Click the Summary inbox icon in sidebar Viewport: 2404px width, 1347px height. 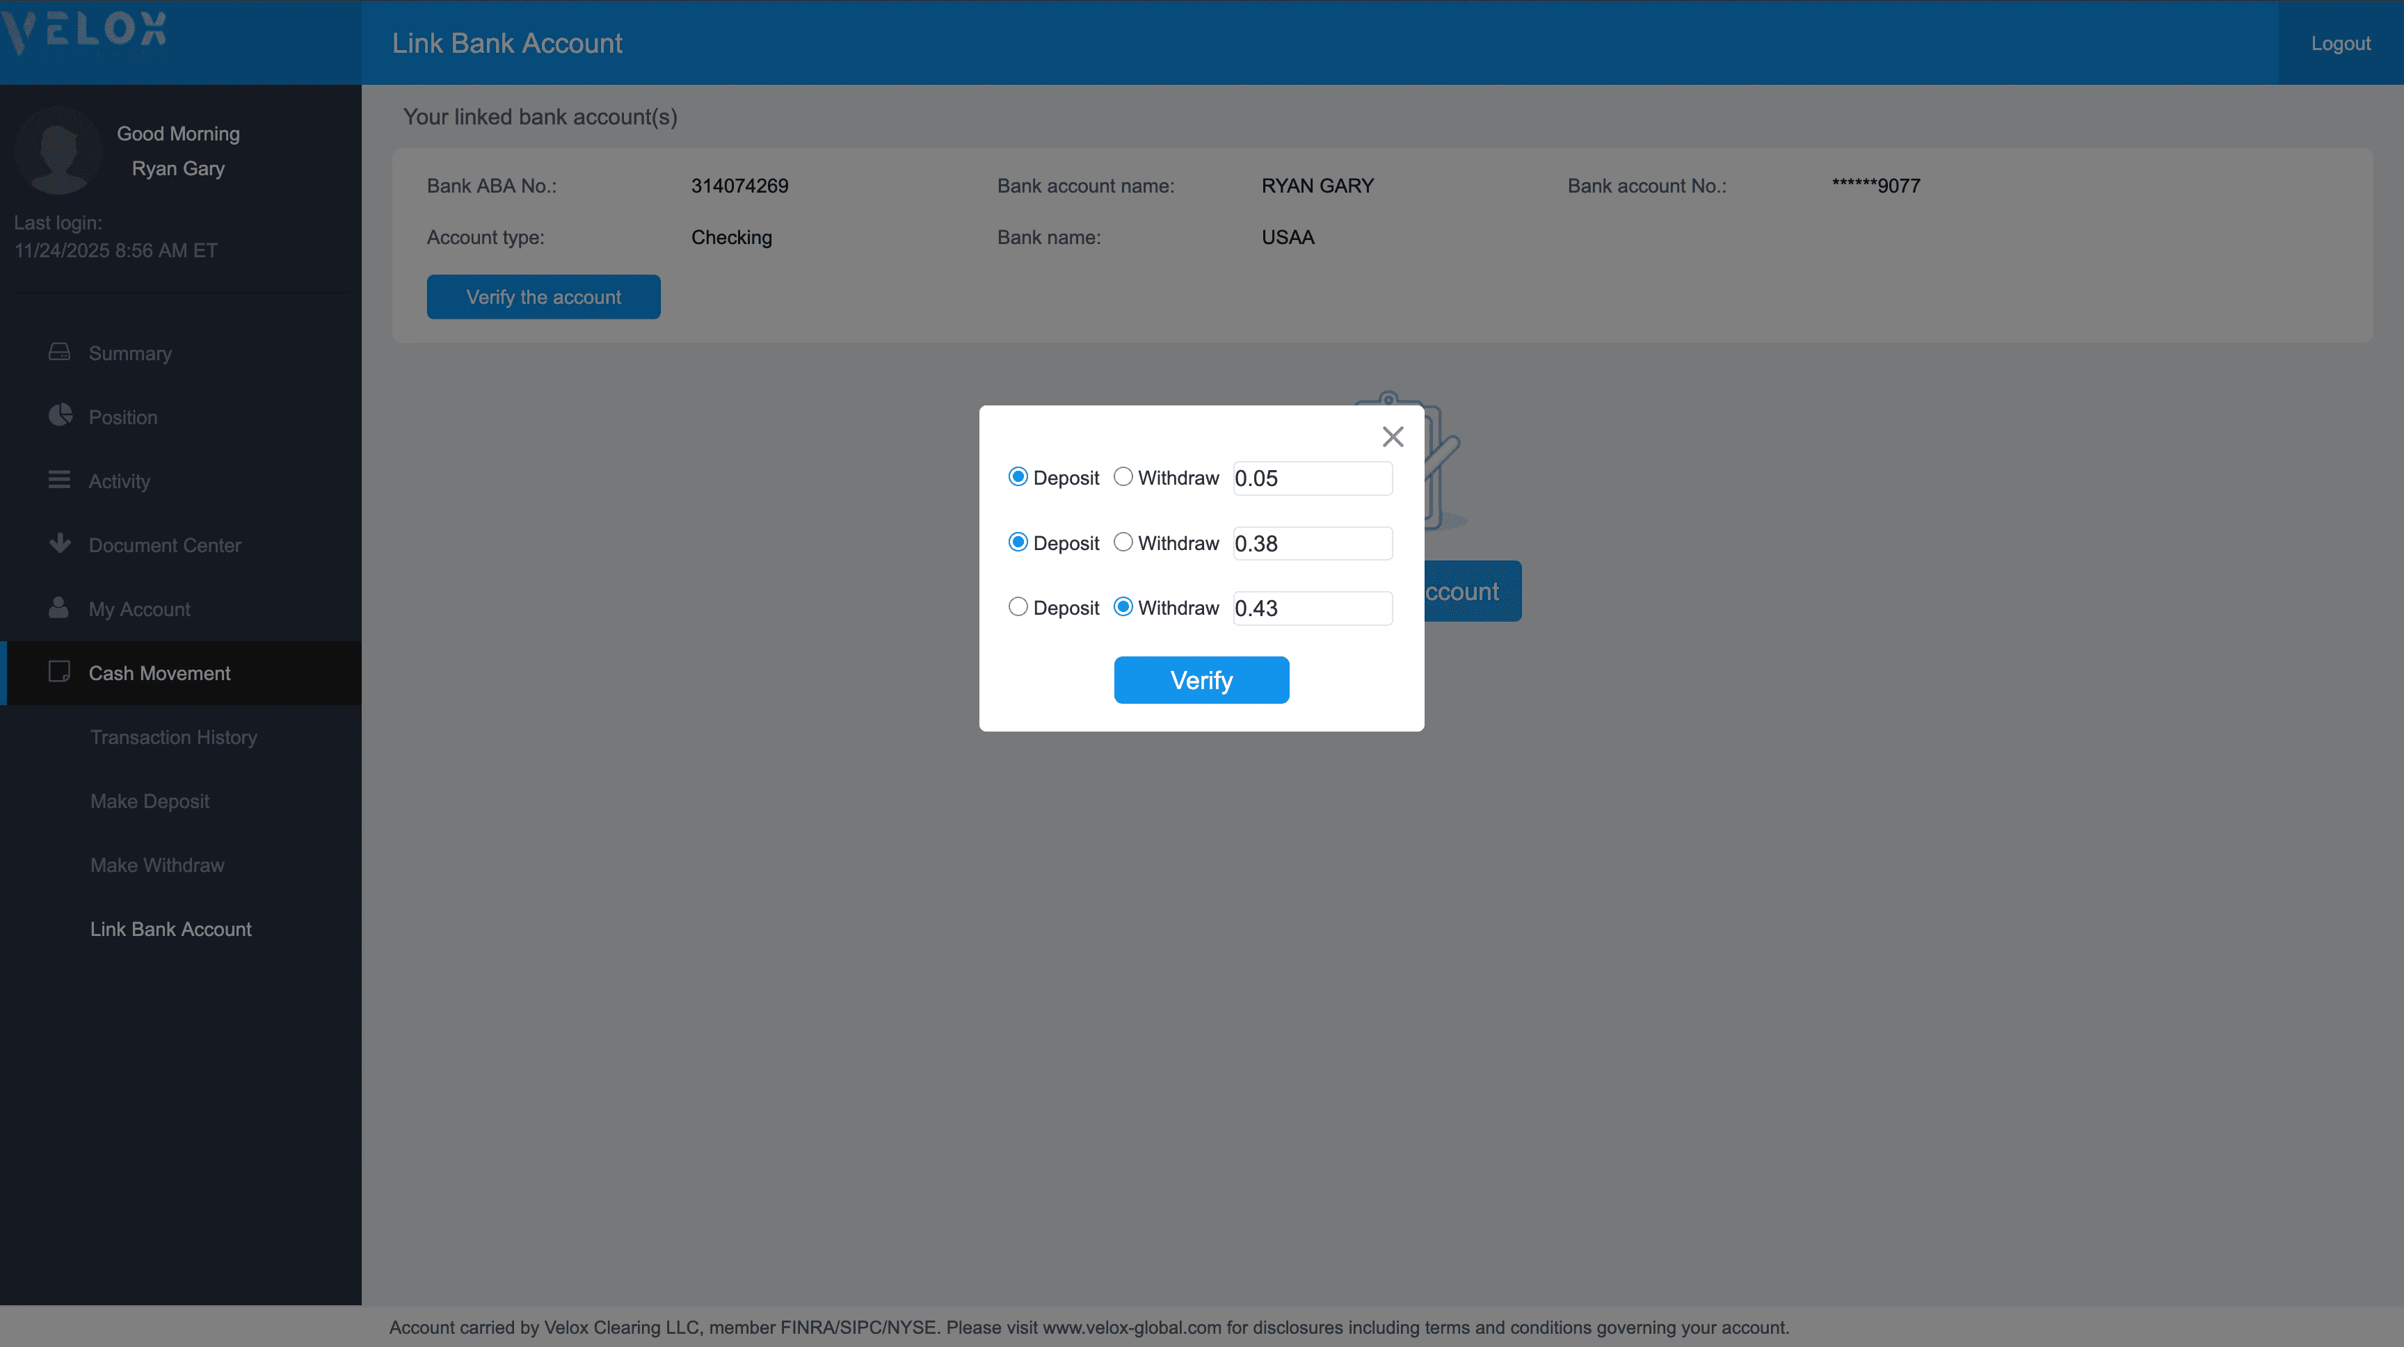[x=59, y=352]
